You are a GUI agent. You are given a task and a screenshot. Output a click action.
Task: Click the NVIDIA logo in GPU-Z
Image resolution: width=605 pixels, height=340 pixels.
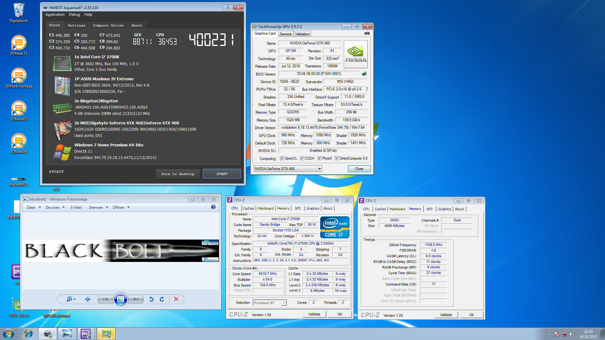click(x=356, y=54)
